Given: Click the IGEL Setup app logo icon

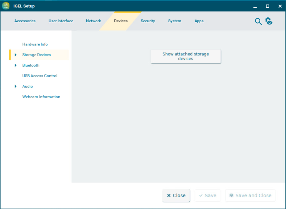Looking at the screenshot, I should click(x=6, y=6).
